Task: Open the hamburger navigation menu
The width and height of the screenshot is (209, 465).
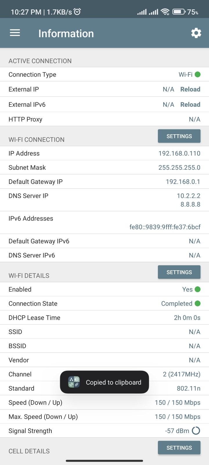Action: coord(15,33)
